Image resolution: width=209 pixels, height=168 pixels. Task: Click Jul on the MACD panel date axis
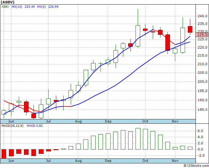48,161
